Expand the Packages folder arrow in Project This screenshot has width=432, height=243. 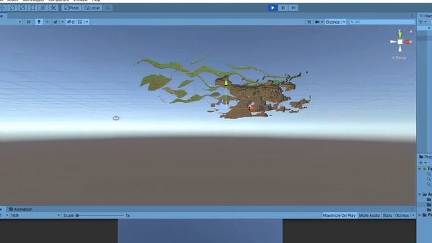420,215
